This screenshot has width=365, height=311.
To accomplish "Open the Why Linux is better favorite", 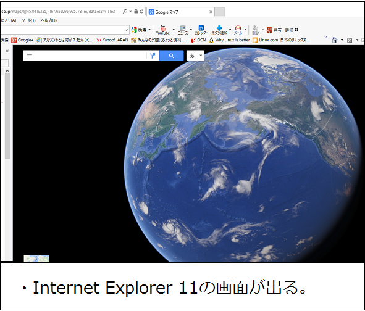I will tap(229, 40).
